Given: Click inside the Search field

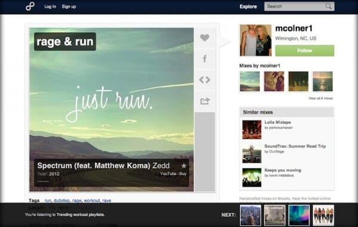Looking at the screenshot, I should (295, 7).
